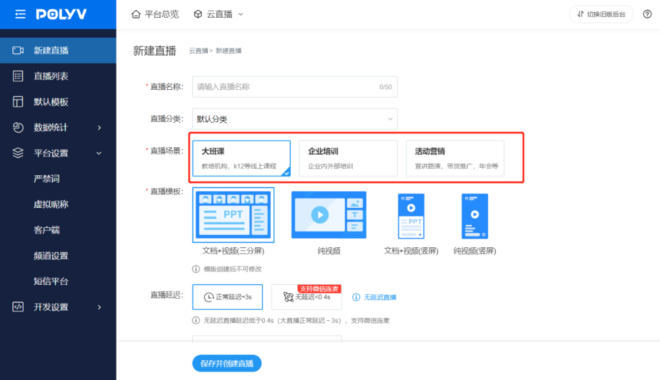Select the 企业培训 live scene option

[348, 158]
